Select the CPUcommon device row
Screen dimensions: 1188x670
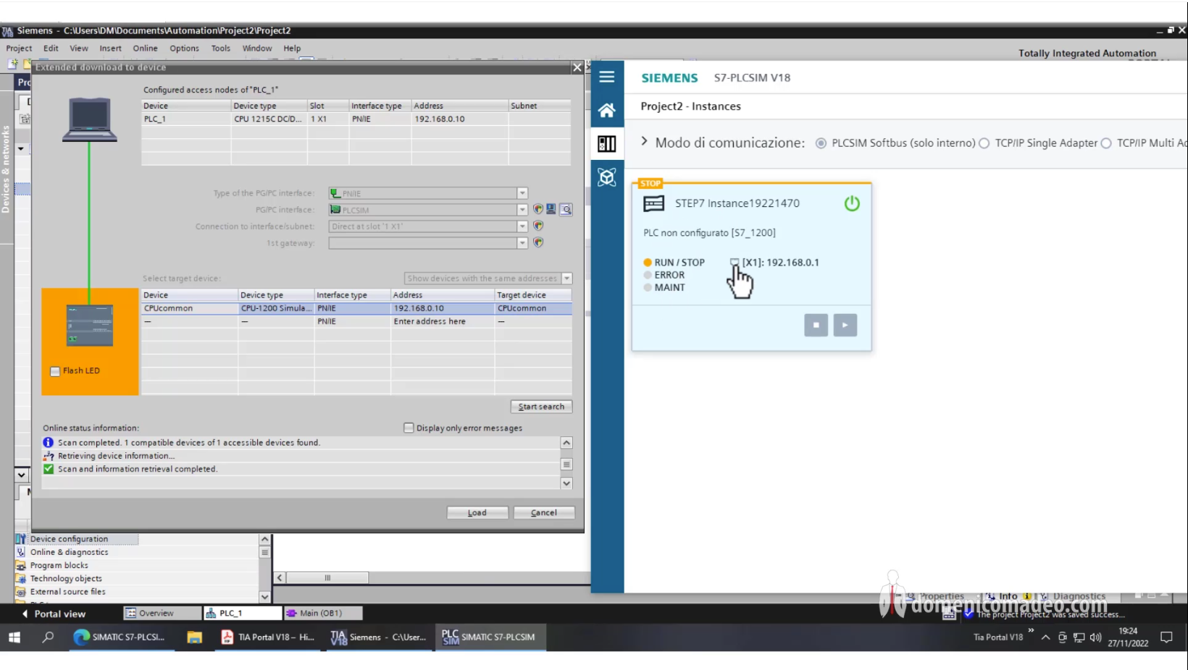point(188,308)
